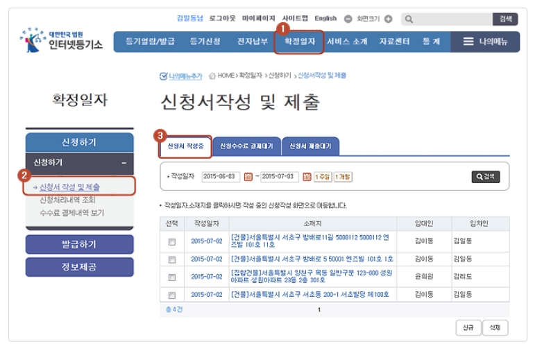The height and width of the screenshot is (344, 533).
Task: Increase screen size with plus icon
Action: tap(388, 19)
